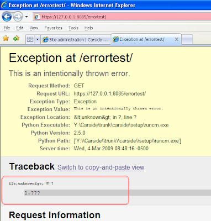Click the Traceback heading
211x221 pixels.
click(x=32, y=166)
